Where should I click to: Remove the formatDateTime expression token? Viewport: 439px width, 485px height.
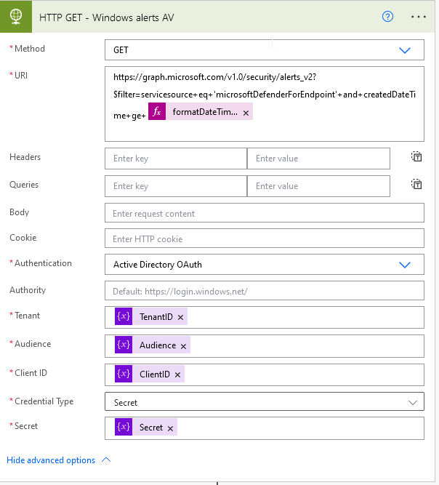click(x=246, y=113)
